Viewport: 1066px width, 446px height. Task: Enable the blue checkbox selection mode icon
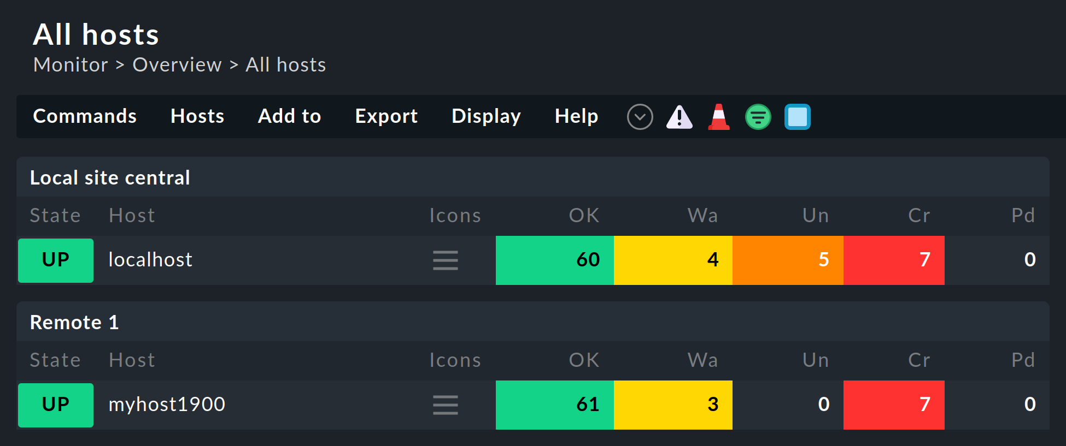798,116
